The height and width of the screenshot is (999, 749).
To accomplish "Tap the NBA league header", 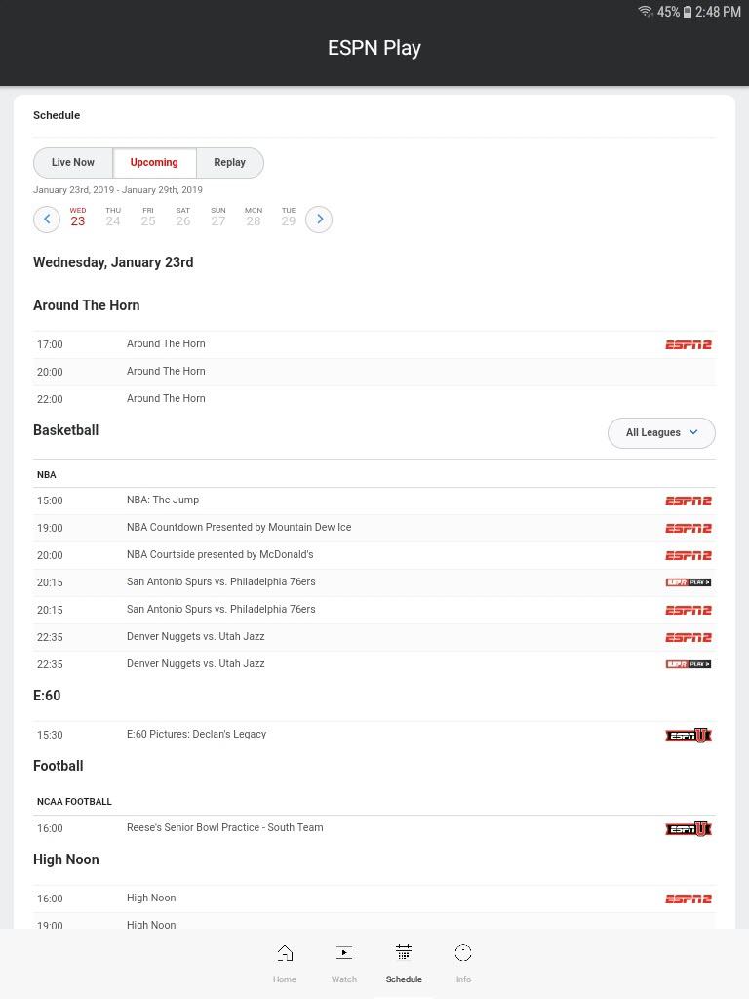I will point(47,475).
